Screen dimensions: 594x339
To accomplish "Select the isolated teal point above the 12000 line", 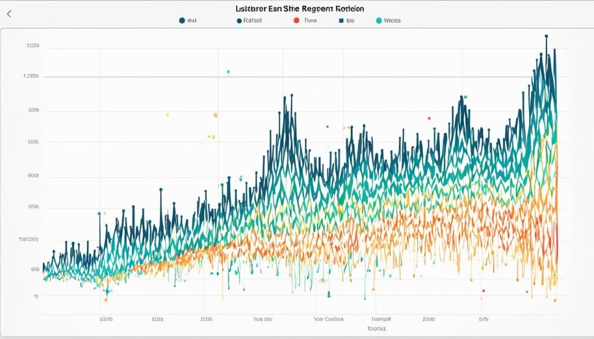I will pyautogui.click(x=228, y=71).
